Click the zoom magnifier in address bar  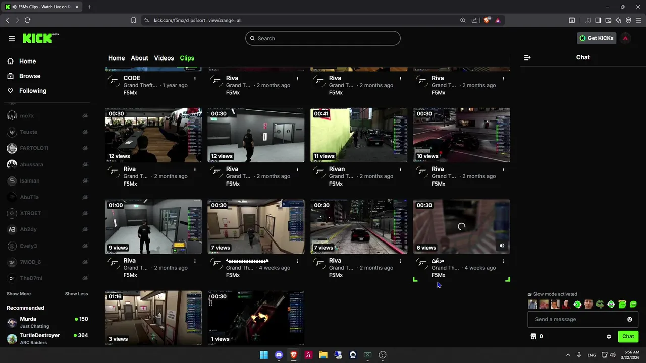tap(463, 20)
